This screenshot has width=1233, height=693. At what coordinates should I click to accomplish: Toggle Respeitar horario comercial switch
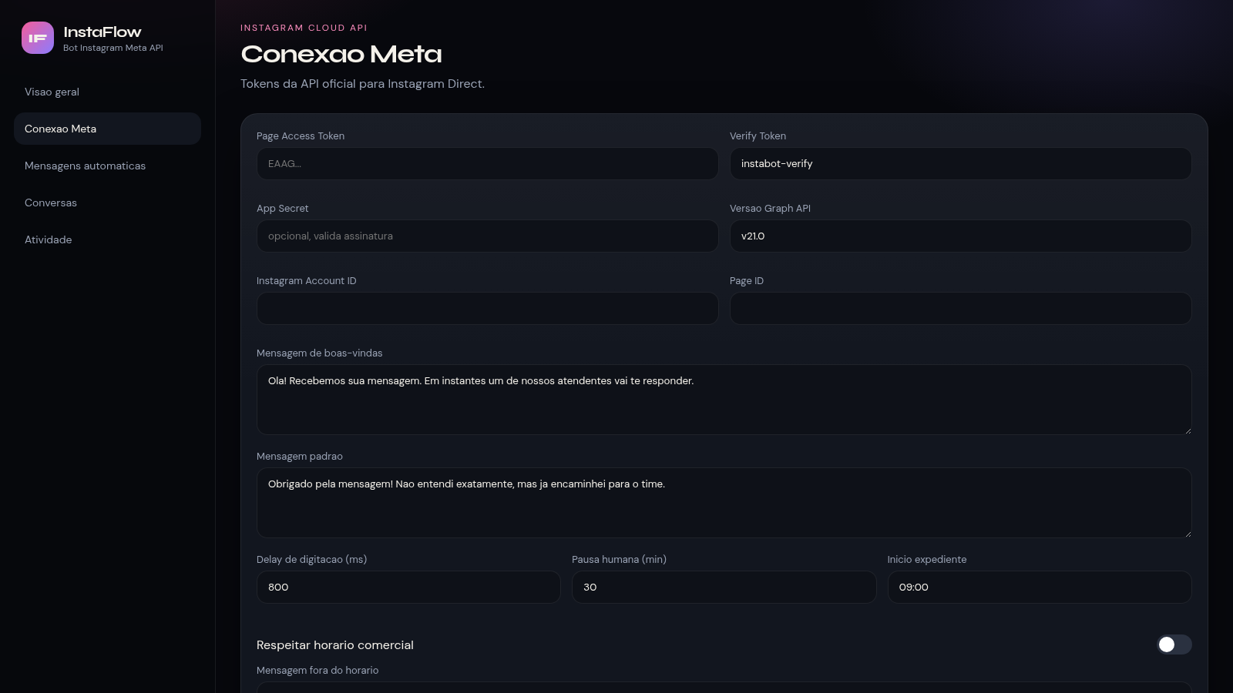click(1174, 644)
